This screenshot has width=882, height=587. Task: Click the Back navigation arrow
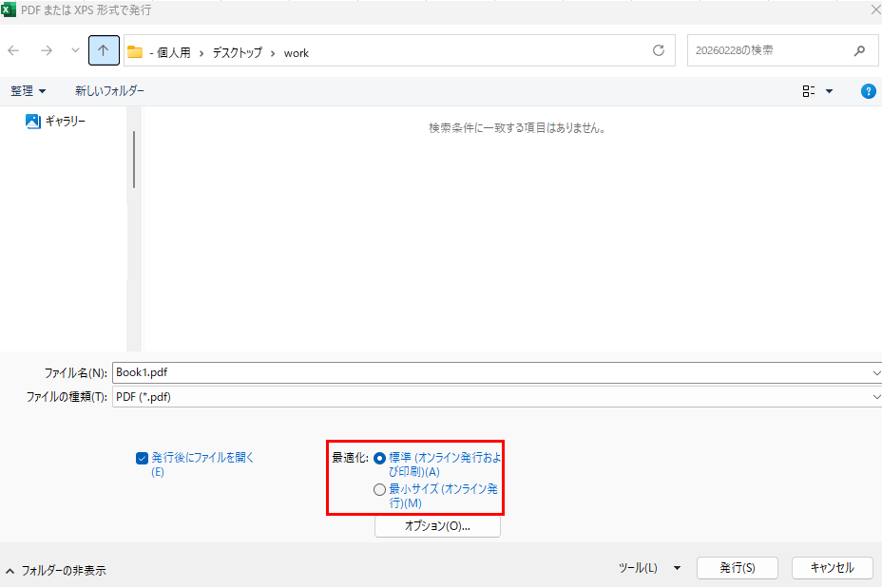tap(14, 51)
